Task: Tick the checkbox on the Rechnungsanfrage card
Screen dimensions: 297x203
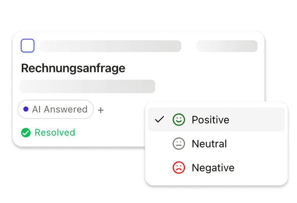Action: [28, 46]
